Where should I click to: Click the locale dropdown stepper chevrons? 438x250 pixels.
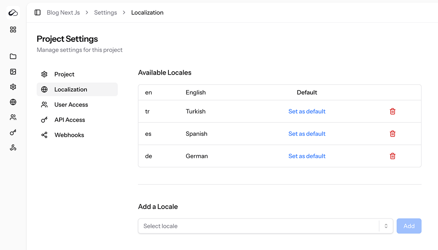pos(385,226)
